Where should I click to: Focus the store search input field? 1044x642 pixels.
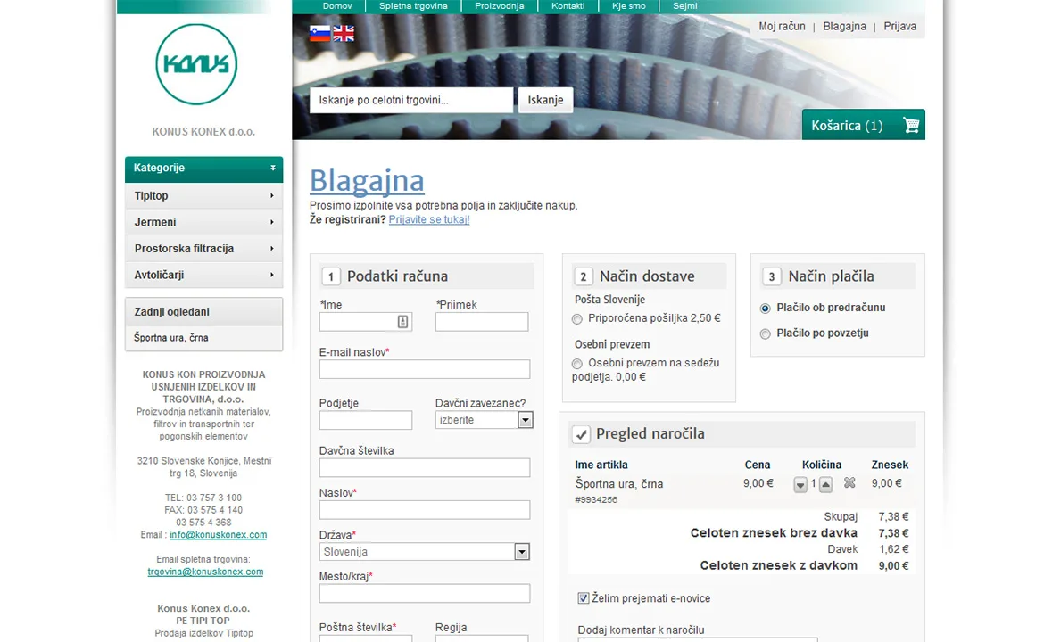pyautogui.click(x=411, y=101)
